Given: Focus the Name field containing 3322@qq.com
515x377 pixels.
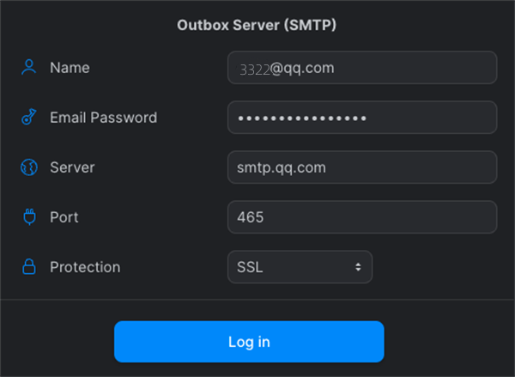Looking at the screenshot, I should click(361, 67).
